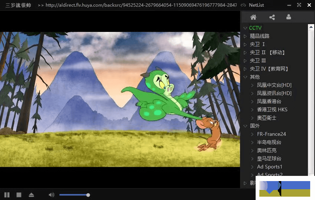
Task: Open the Home icon in the NetList panel
Action: coord(253,17)
